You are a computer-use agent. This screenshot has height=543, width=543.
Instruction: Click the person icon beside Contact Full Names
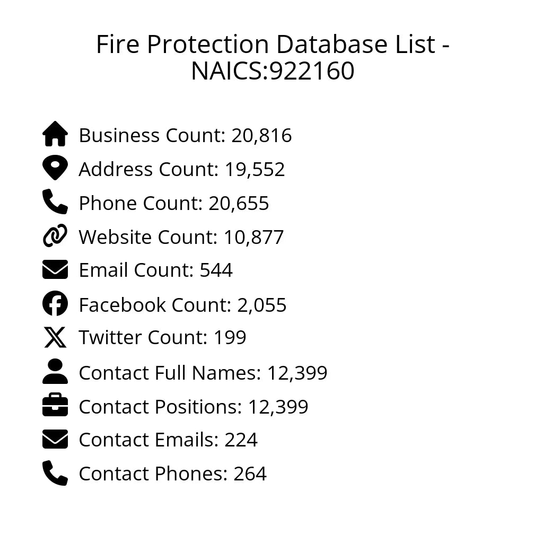[x=55, y=372]
